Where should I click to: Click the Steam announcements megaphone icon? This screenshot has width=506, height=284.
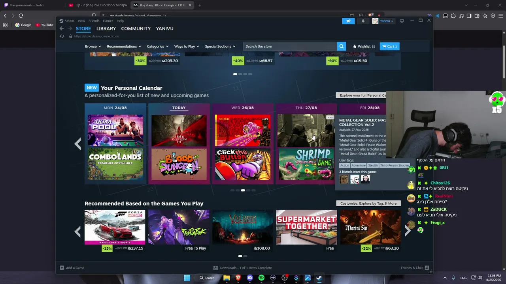pyautogui.click(x=348, y=21)
